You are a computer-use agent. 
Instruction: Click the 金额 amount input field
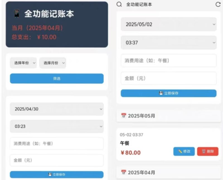tap(168, 78)
